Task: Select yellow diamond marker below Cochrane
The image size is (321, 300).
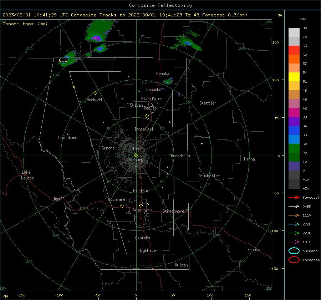Action: click(x=122, y=206)
